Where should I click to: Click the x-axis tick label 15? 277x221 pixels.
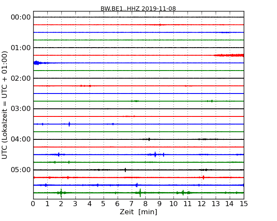pos(244,204)
